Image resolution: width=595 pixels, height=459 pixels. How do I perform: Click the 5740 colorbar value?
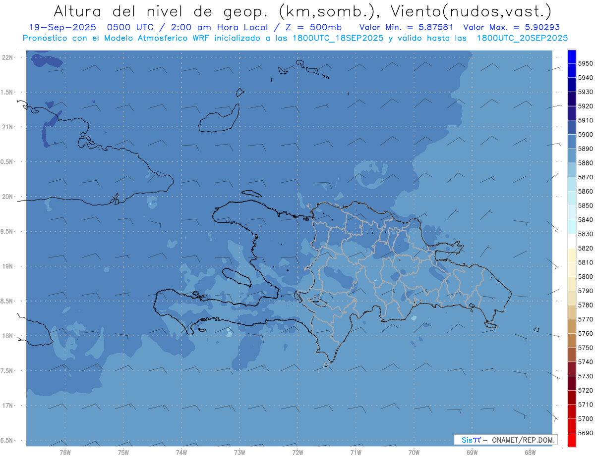(586, 362)
